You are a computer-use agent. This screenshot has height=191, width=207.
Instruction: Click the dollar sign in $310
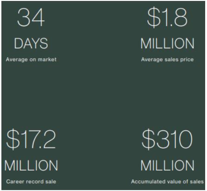[148, 139]
